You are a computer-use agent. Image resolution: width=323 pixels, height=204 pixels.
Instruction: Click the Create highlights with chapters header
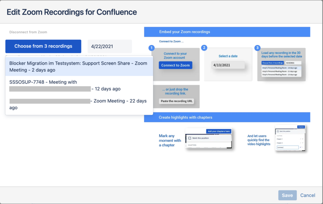coord(227,117)
